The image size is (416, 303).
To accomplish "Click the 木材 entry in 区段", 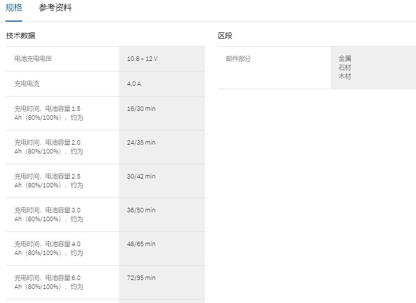I will [x=345, y=76].
